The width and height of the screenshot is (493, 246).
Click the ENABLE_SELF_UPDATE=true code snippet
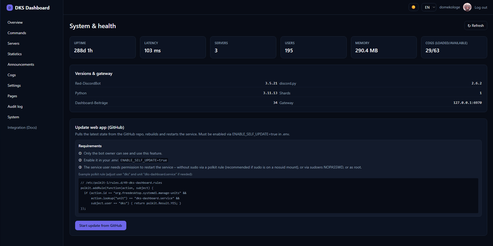[x=144, y=160]
